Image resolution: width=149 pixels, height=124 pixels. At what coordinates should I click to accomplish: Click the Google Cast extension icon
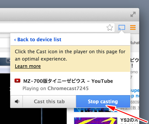click(x=122, y=28)
